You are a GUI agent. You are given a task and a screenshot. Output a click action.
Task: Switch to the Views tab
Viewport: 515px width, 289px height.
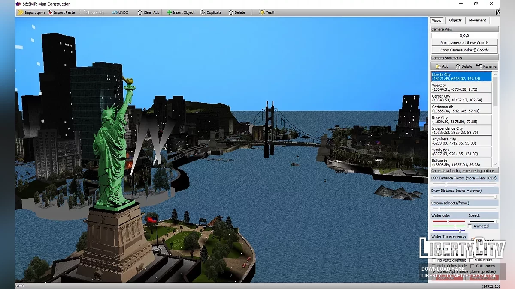(x=436, y=21)
